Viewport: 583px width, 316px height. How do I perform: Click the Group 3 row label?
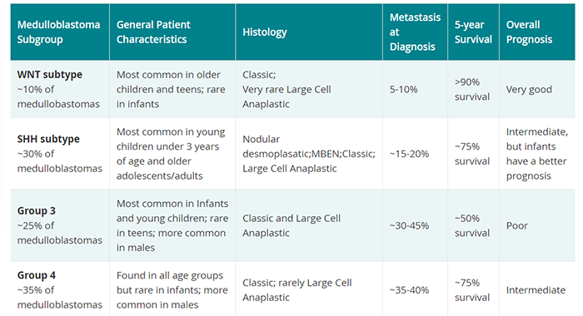click(x=36, y=211)
